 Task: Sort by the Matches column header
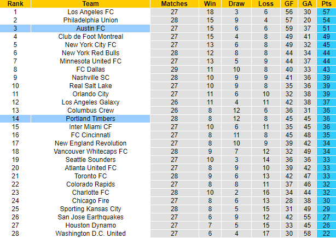(x=175, y=3)
